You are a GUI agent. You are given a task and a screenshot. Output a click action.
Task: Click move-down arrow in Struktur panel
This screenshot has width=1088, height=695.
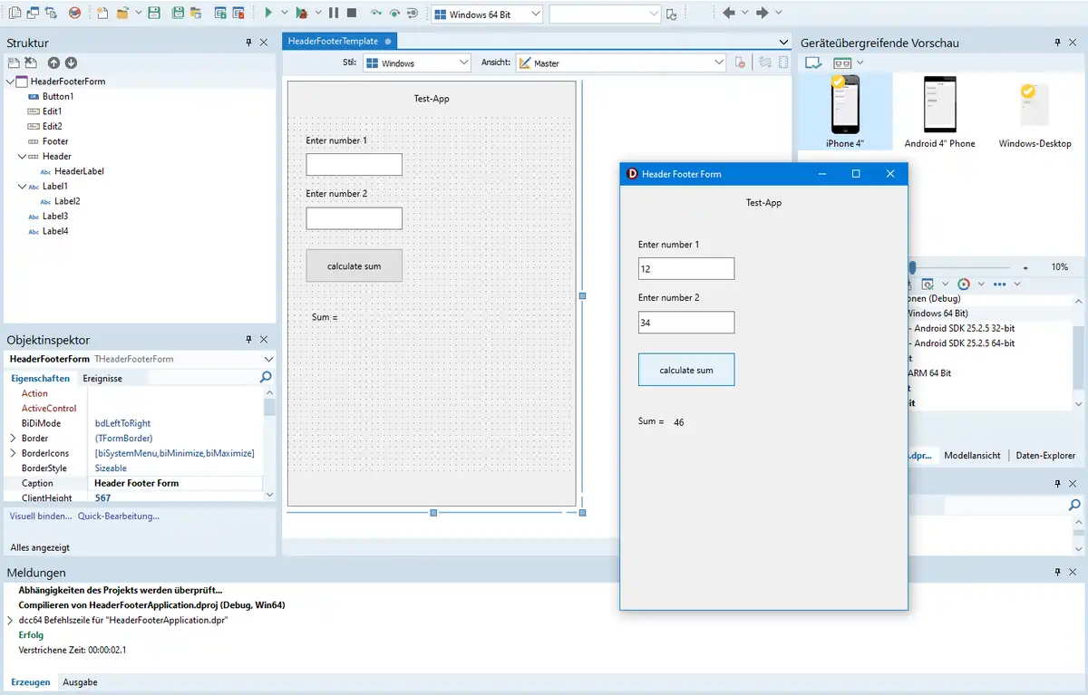[x=71, y=63]
